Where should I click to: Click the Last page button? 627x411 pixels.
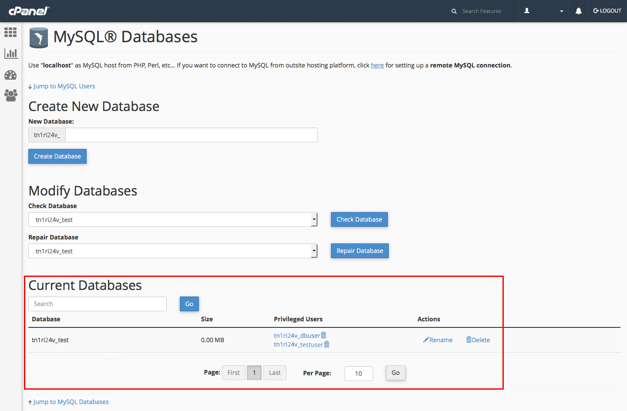point(275,373)
